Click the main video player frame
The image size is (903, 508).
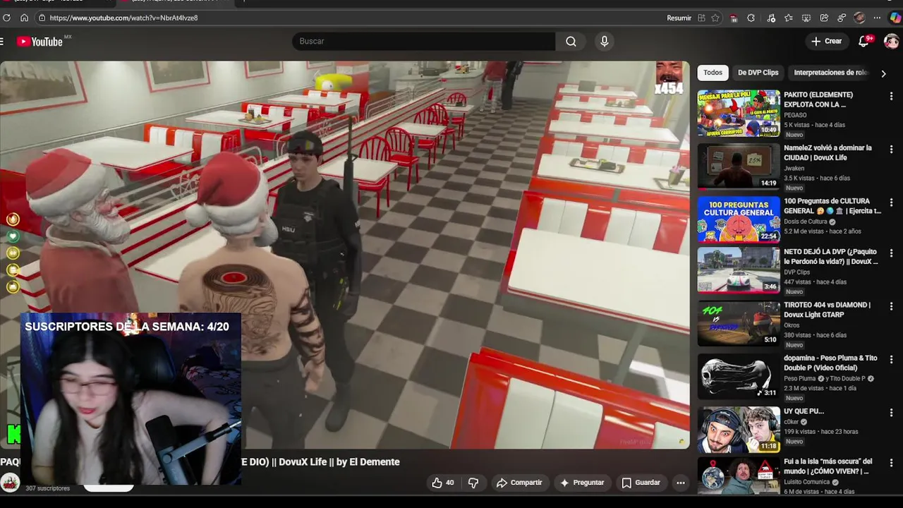point(344,255)
